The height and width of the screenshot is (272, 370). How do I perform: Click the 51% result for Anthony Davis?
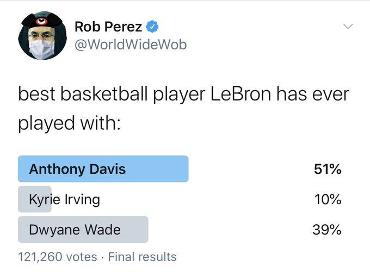[327, 169]
